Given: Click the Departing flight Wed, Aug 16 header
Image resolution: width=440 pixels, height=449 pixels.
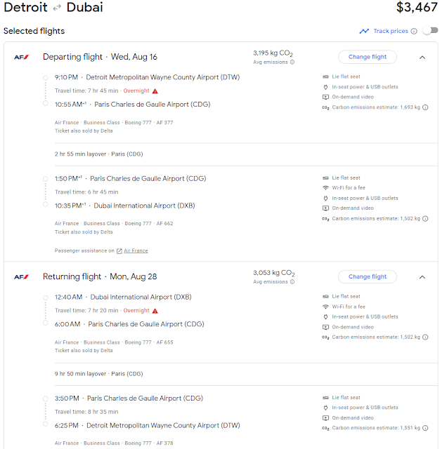Looking at the screenshot, I should (100, 57).
